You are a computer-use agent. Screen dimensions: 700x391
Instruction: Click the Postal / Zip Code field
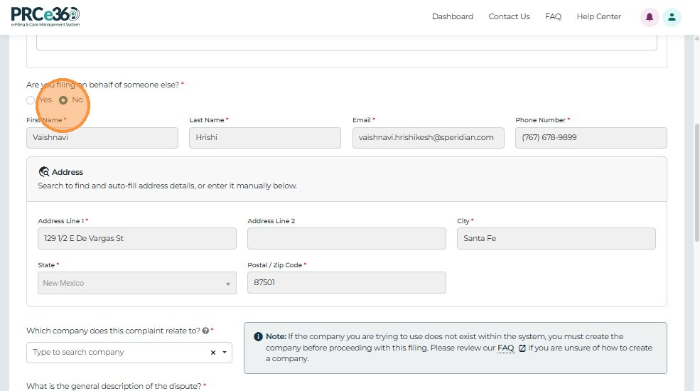click(x=346, y=283)
